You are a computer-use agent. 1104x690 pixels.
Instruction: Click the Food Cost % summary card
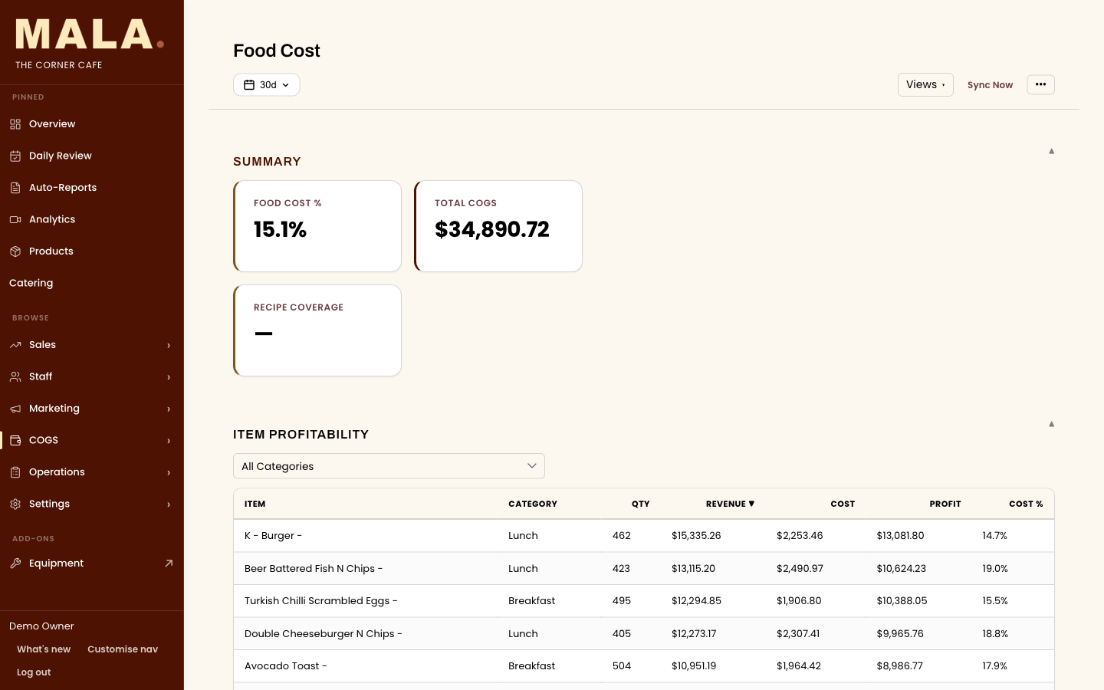[x=317, y=226]
